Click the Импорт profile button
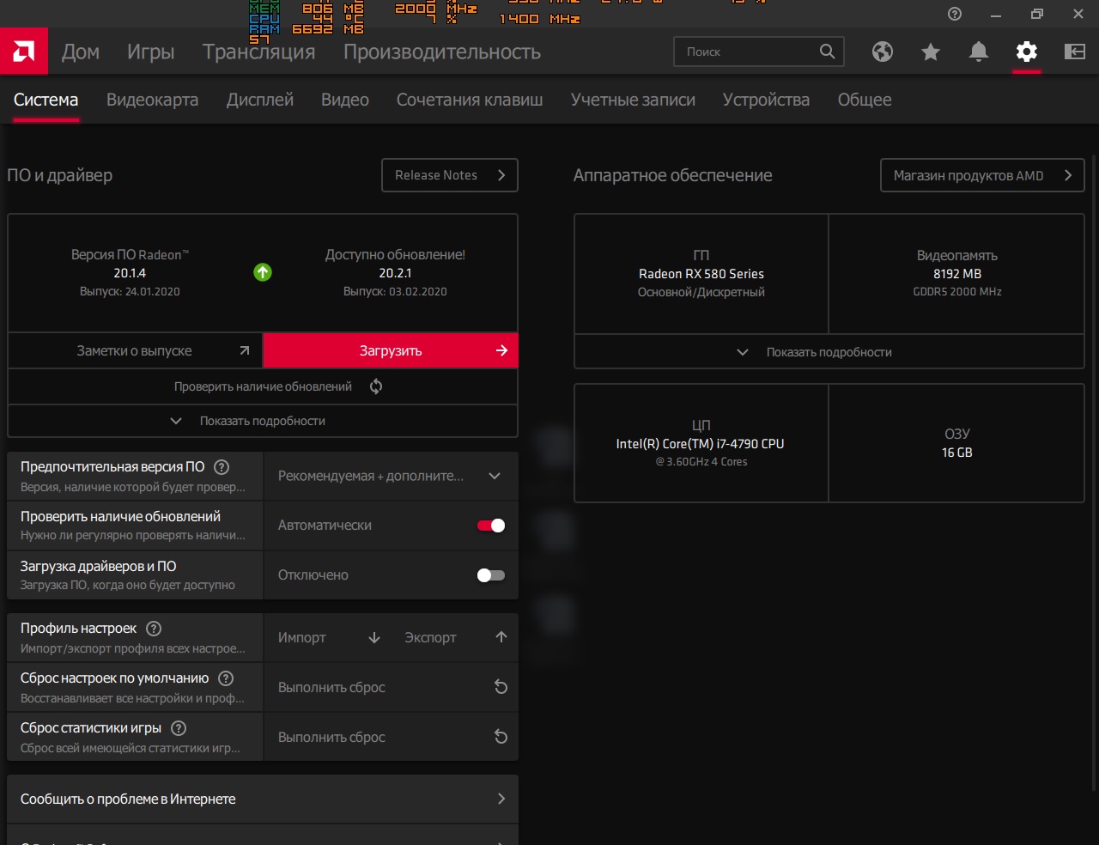Image resolution: width=1099 pixels, height=845 pixels. tap(328, 637)
